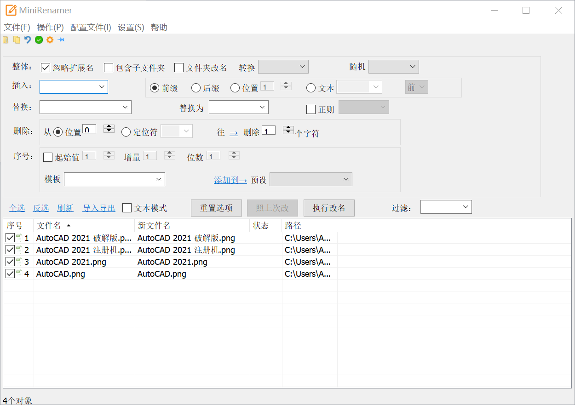The height and width of the screenshot is (405, 575).
Task: Click the add files toolbar icon
Action: point(6,40)
